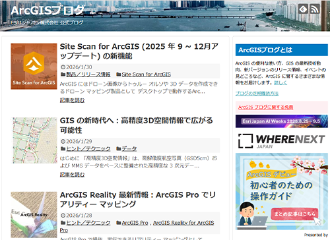
Task: Select 製品／リリース情報 category link
Action: click(88, 75)
